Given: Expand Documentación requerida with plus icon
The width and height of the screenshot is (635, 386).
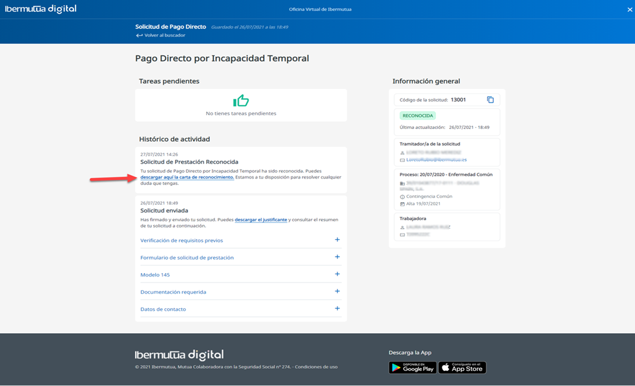Looking at the screenshot, I should coord(337,291).
